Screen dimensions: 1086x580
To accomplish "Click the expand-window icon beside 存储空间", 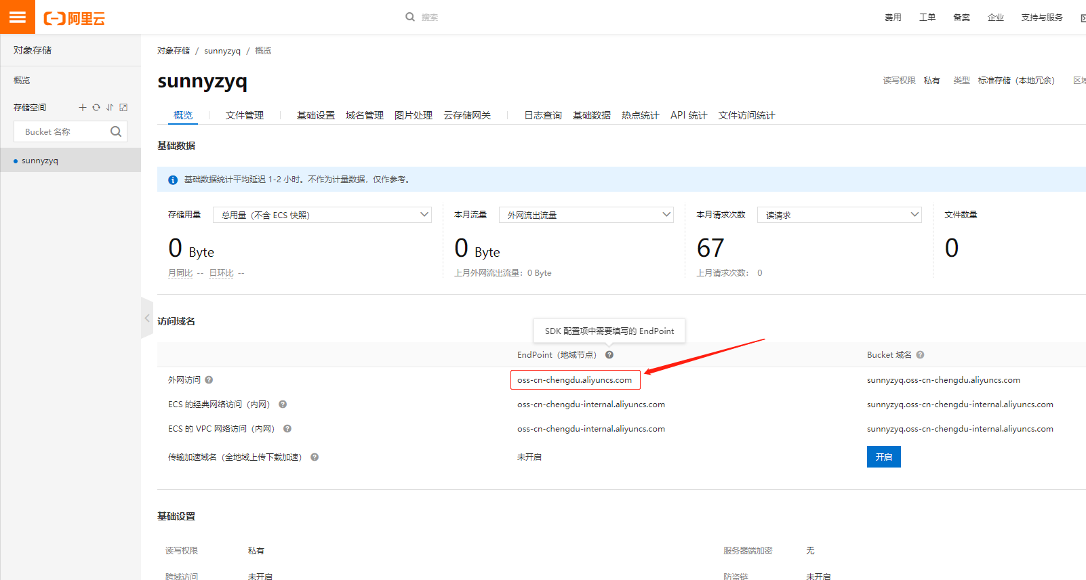I will (x=123, y=108).
